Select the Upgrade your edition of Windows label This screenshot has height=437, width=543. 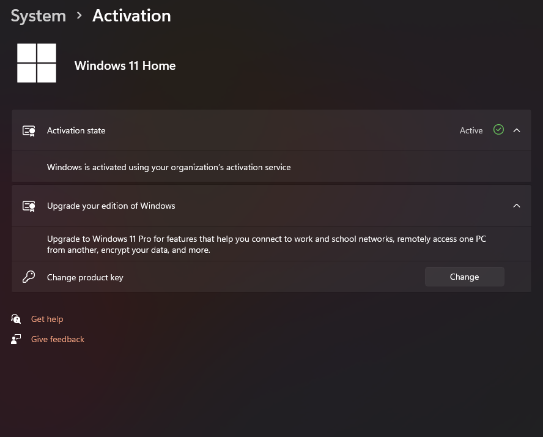(x=111, y=206)
